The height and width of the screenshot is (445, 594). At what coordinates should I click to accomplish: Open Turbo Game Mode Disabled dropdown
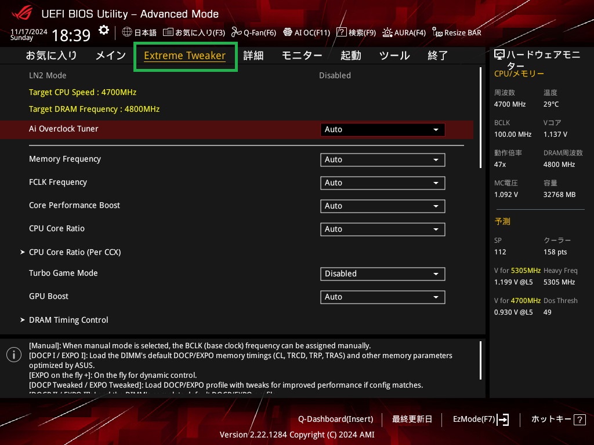(x=382, y=274)
